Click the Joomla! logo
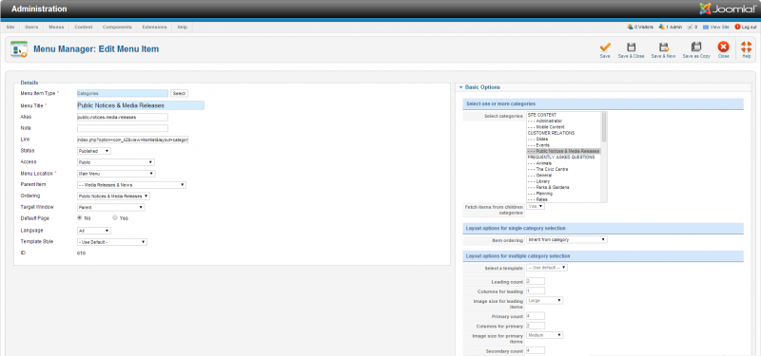Screen dimensions: 761x356 pos(727,9)
